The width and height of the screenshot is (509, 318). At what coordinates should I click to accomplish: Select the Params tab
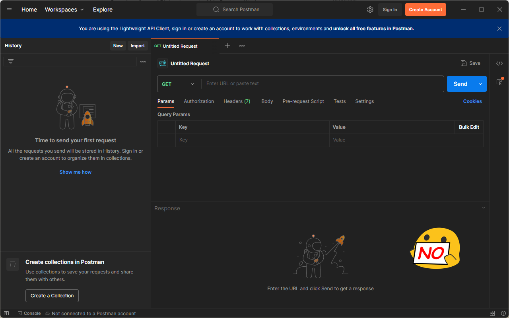pyautogui.click(x=166, y=101)
